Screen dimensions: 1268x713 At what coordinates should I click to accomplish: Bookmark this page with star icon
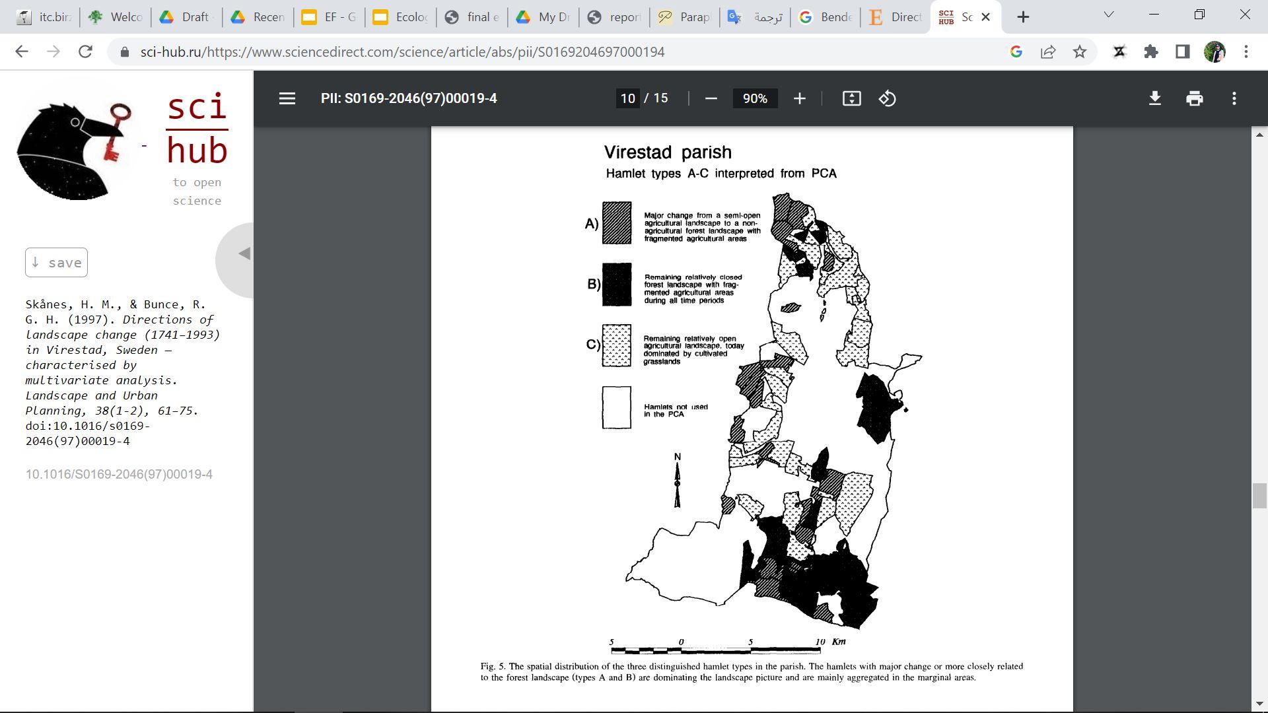(1079, 51)
